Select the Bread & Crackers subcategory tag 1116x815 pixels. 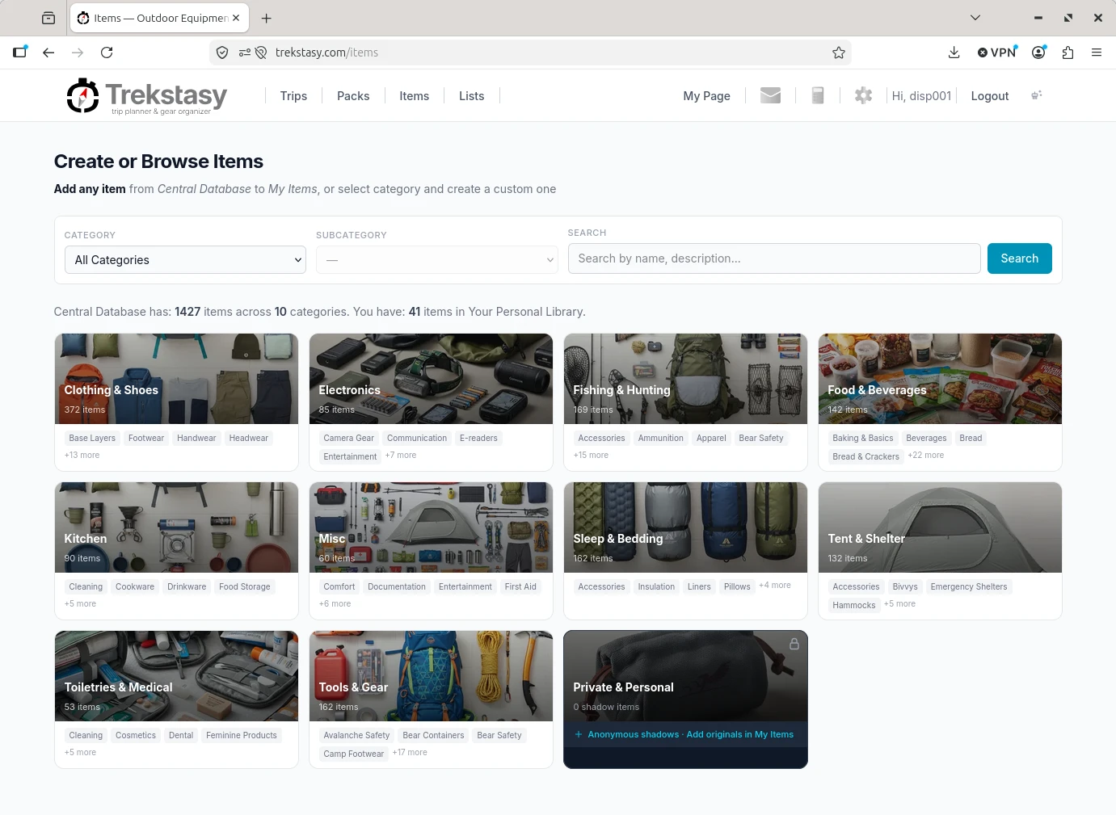click(x=865, y=456)
